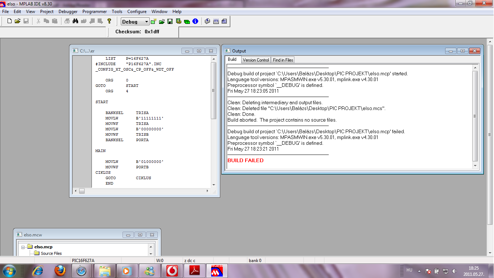Click the LIST P=16F627A code line
494x278 pixels.
pos(127,58)
